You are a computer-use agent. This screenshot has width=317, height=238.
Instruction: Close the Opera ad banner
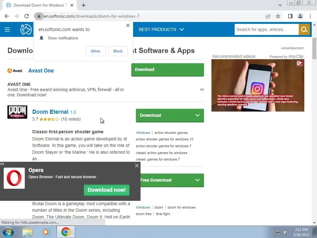[x=137, y=165]
